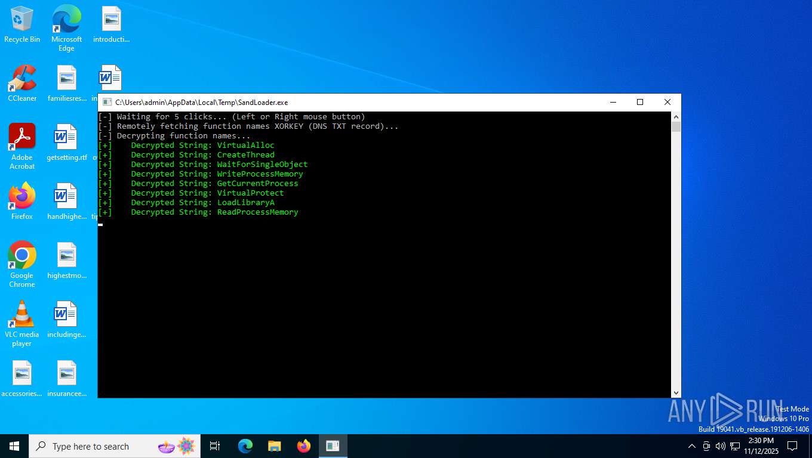Click the Type here to search box
Viewport: 812px width, 458px height.
pyautogui.click(x=115, y=446)
